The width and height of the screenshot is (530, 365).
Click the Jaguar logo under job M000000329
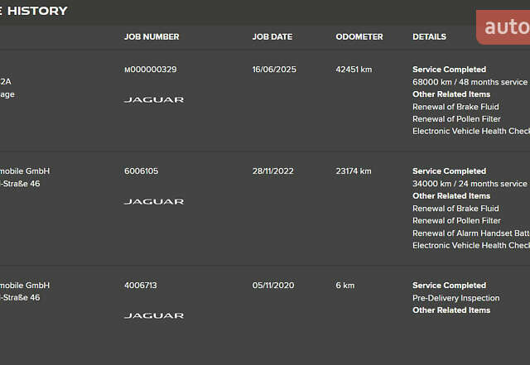tap(154, 99)
